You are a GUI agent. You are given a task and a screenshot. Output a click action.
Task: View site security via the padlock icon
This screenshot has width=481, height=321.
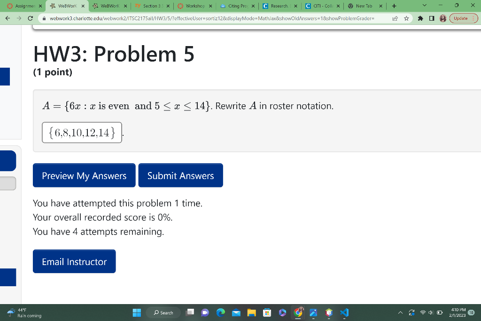point(43,18)
